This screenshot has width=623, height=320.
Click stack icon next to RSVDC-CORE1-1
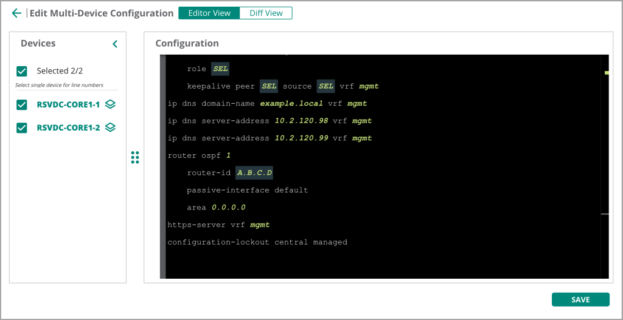click(110, 104)
